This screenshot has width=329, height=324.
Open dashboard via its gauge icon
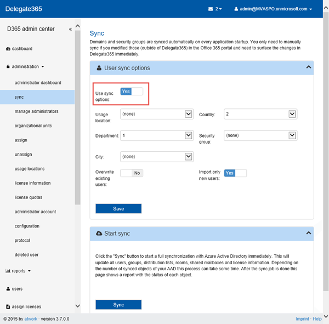point(8,49)
